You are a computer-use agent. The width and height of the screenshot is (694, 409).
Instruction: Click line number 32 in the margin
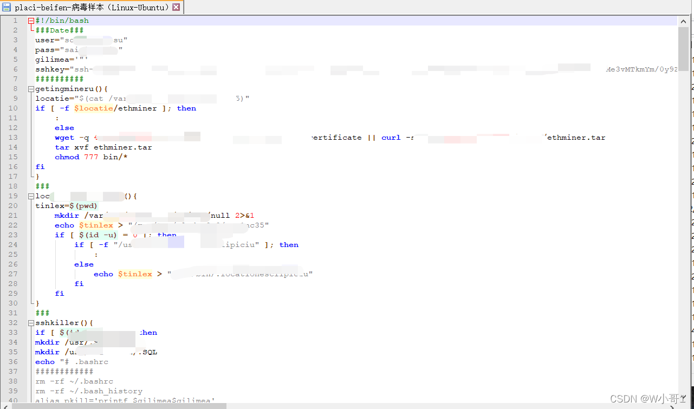(x=14, y=323)
